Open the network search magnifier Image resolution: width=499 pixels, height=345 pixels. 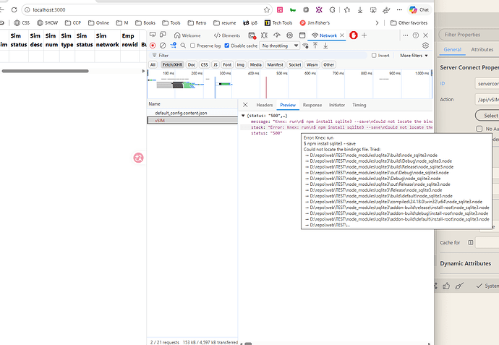183,46
